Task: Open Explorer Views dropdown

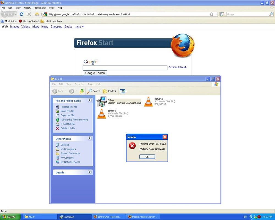Action: (123, 91)
